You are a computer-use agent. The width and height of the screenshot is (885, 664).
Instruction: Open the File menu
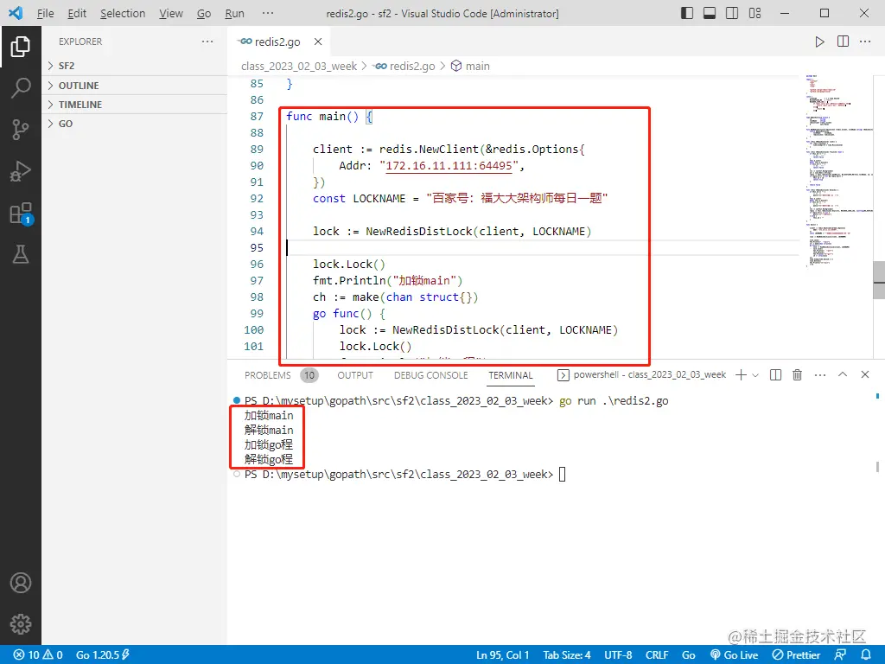[x=45, y=14]
